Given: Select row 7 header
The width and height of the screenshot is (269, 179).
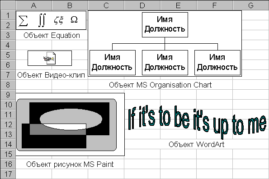Looking at the screenshot, I should pos(8,75).
